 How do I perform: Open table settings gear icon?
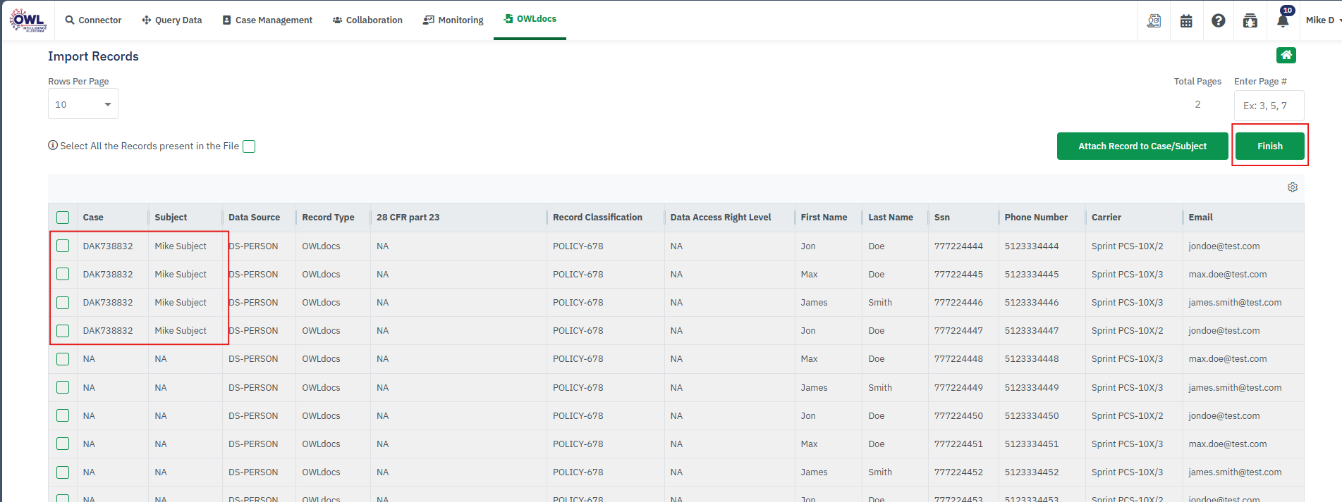click(1292, 187)
